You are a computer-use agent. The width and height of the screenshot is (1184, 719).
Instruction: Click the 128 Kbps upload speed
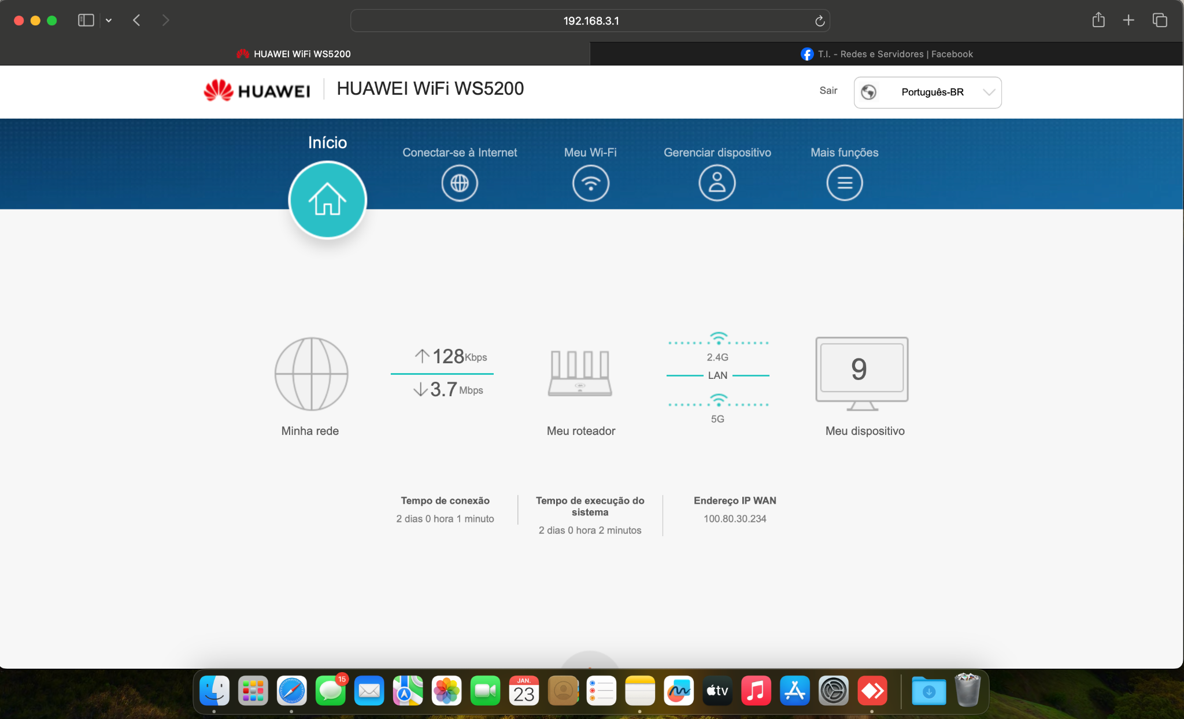(451, 356)
